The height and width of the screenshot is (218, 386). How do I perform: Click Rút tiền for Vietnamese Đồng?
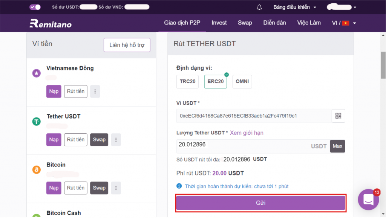pos(75,91)
